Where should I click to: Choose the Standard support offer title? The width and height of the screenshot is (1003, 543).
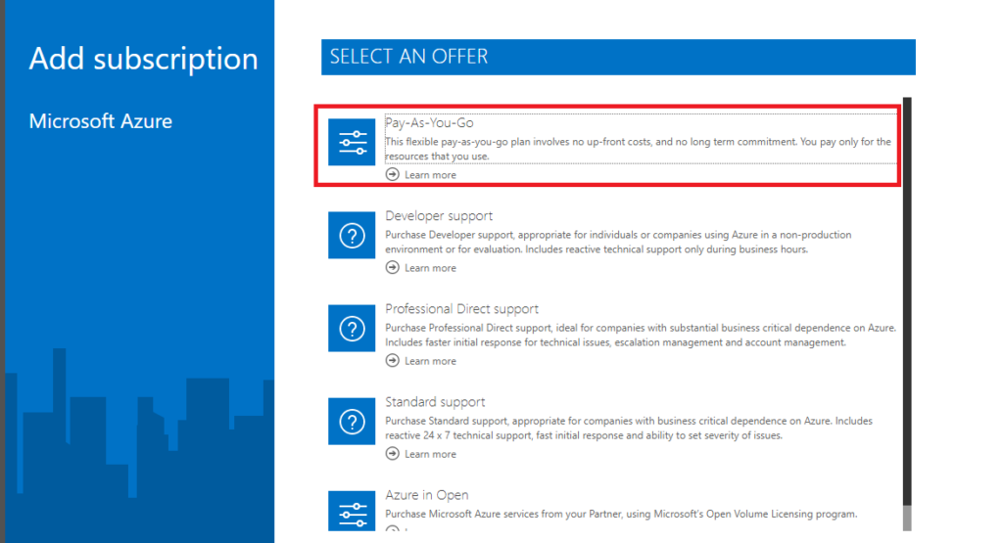435,402
